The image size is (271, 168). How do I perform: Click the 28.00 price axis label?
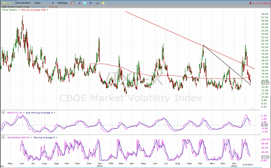coord(265,14)
